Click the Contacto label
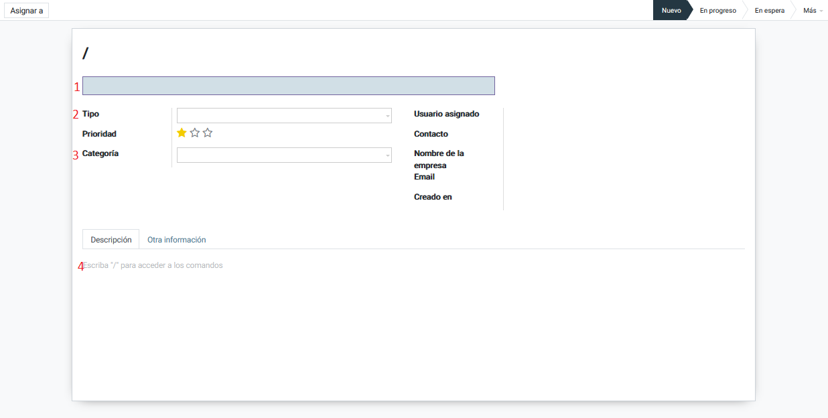828x418 pixels. tap(431, 134)
